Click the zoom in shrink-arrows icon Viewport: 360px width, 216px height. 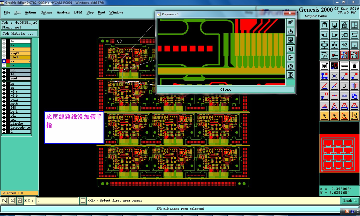tap(334, 45)
